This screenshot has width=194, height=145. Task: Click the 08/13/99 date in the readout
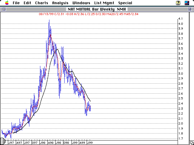[x=46, y=14]
